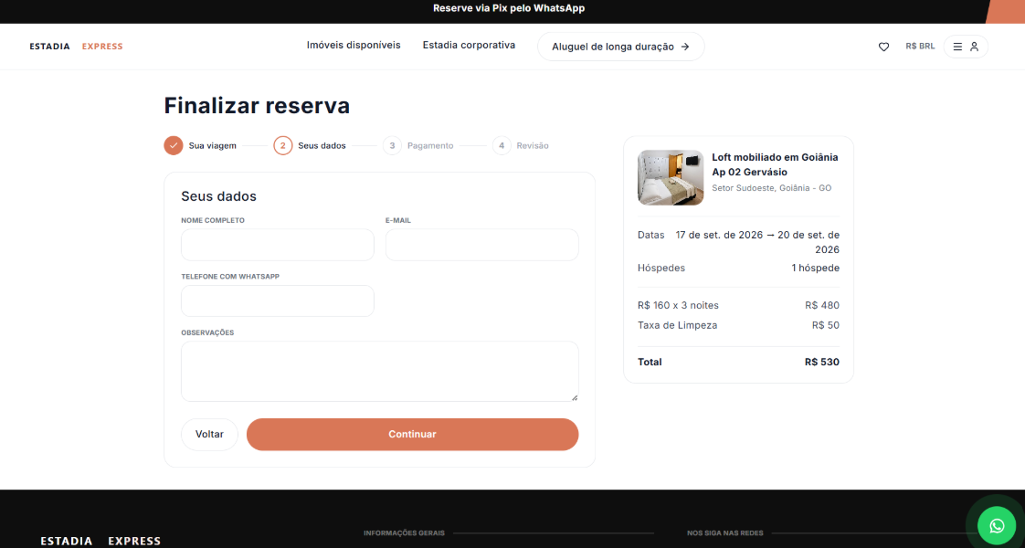Image resolution: width=1025 pixels, height=548 pixels.
Task: Select the R$ BRL currency selector
Action: coord(920,47)
